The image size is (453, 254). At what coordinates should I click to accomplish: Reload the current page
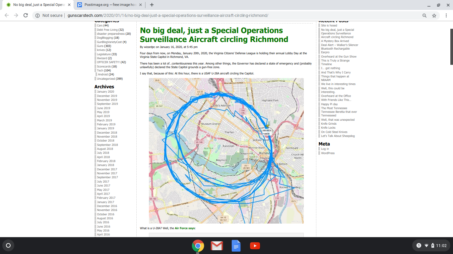coord(26,16)
